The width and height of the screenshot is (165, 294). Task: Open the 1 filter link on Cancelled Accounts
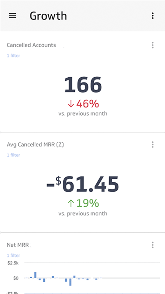click(13, 56)
